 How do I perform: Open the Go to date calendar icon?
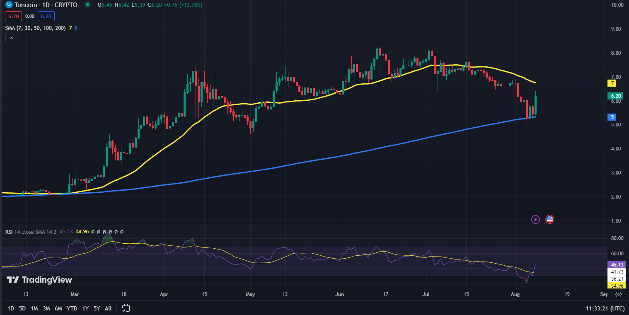coord(126,308)
